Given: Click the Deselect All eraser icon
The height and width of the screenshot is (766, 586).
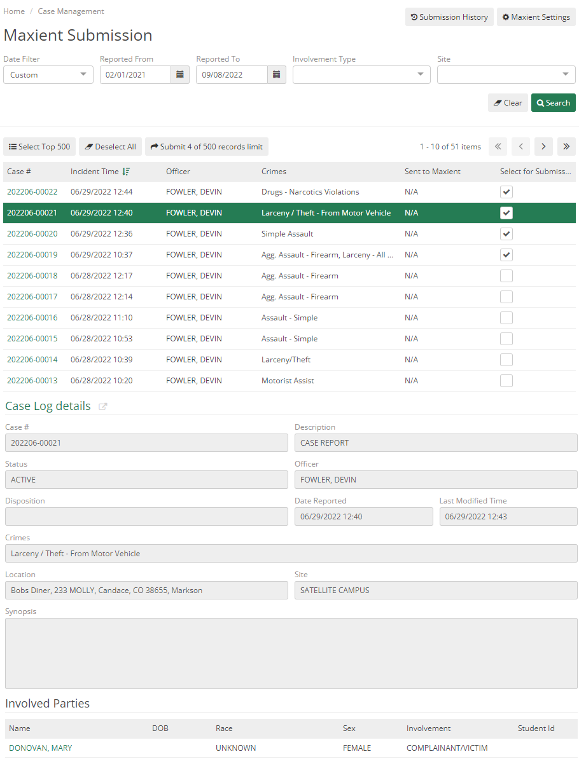Looking at the screenshot, I should pos(90,146).
